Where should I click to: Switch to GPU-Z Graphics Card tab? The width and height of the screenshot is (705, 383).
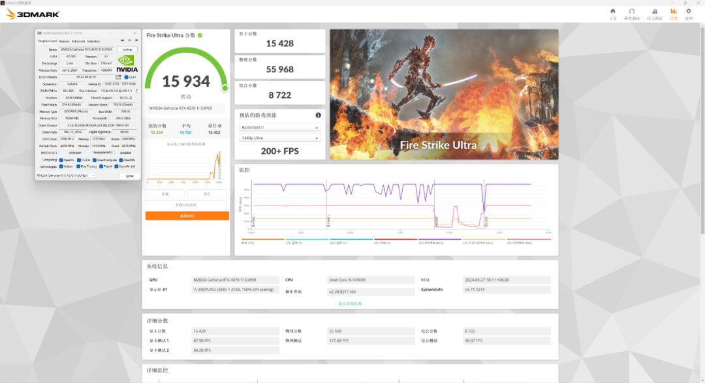(x=47, y=41)
